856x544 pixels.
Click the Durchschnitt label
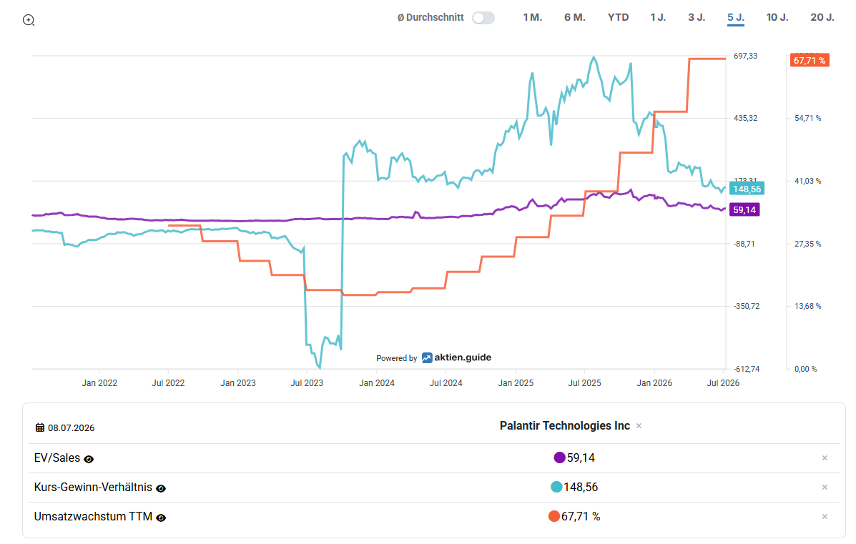(431, 17)
